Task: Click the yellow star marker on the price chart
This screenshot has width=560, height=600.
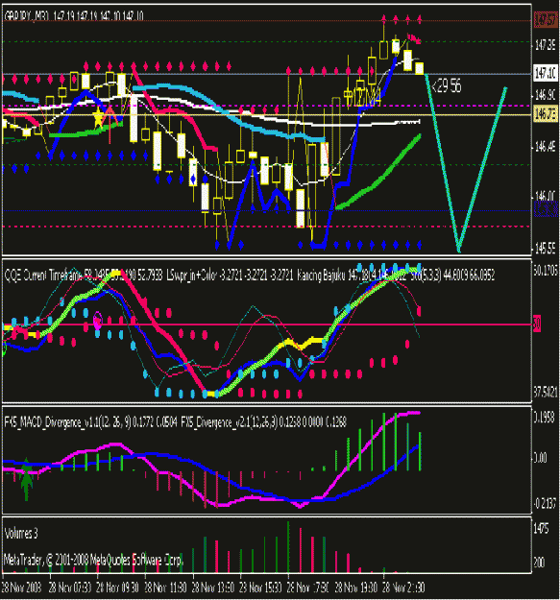Action: tap(98, 117)
